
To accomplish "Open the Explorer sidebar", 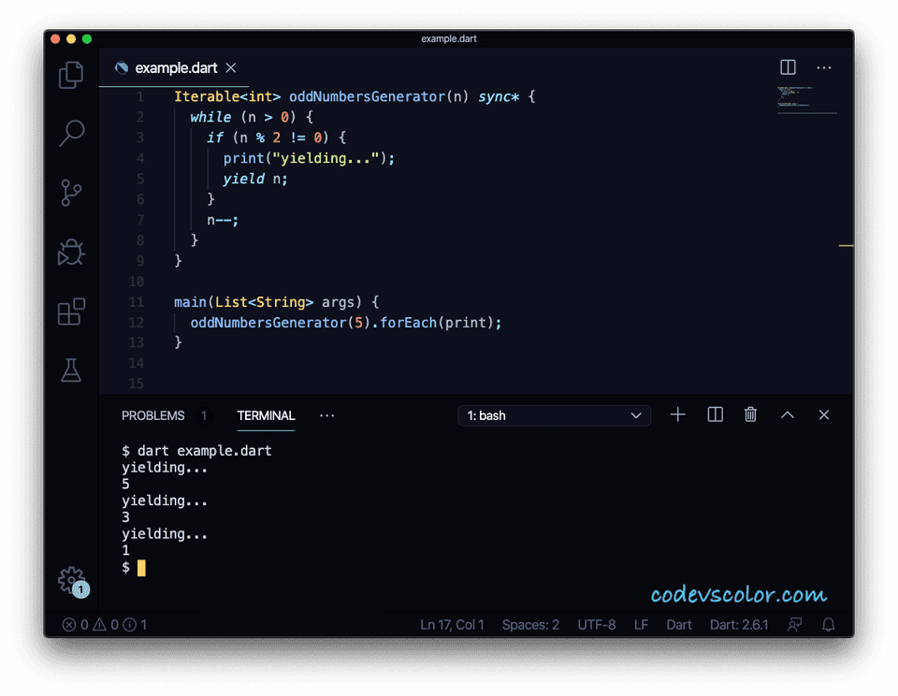I will coord(70,74).
